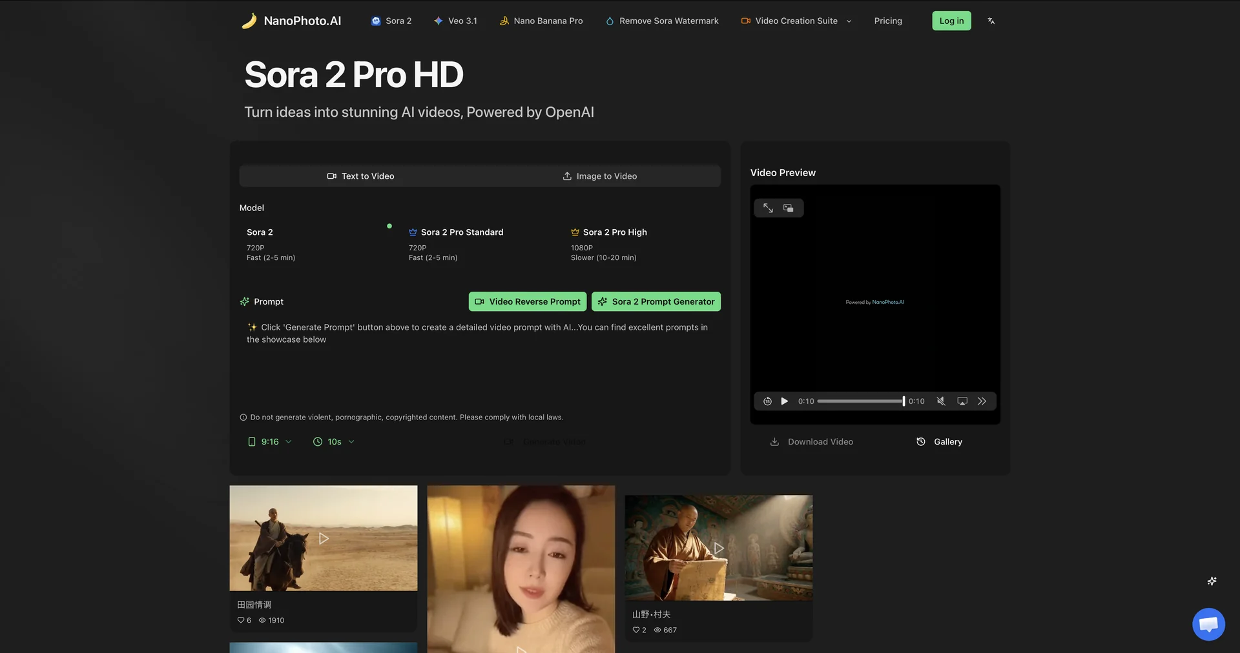The image size is (1240, 653).
Task: Click the Video Reverse Prompt button
Action: (x=528, y=301)
